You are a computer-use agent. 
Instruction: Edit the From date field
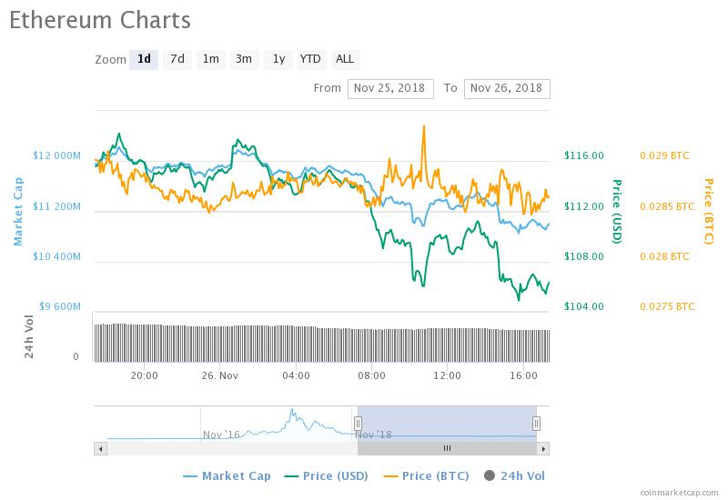(390, 88)
